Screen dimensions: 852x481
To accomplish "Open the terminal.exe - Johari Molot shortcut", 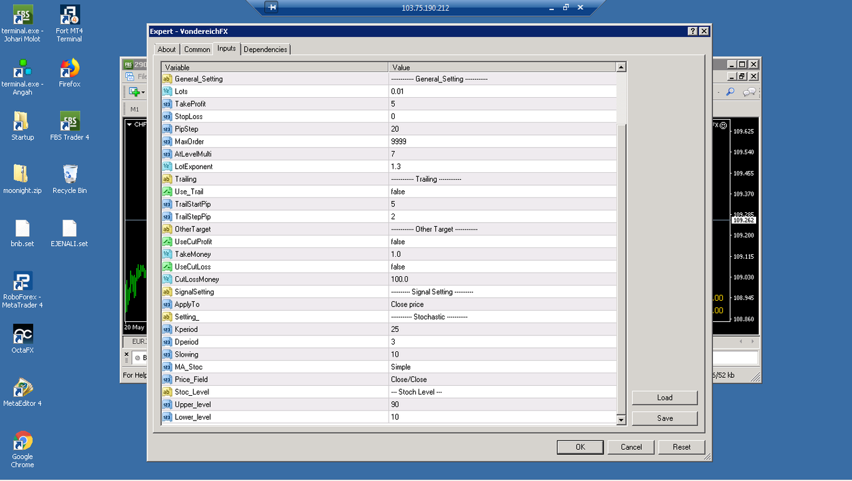I will [22, 23].
